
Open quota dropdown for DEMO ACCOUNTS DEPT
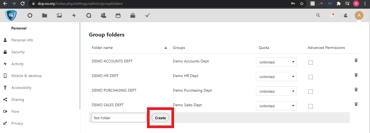tap(276, 62)
